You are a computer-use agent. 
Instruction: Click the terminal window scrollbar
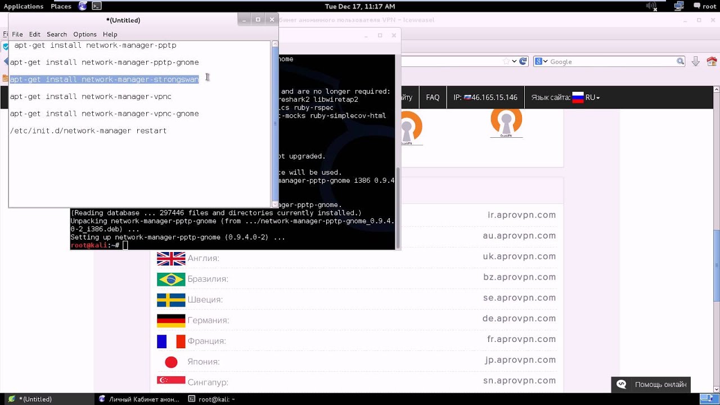(398, 208)
